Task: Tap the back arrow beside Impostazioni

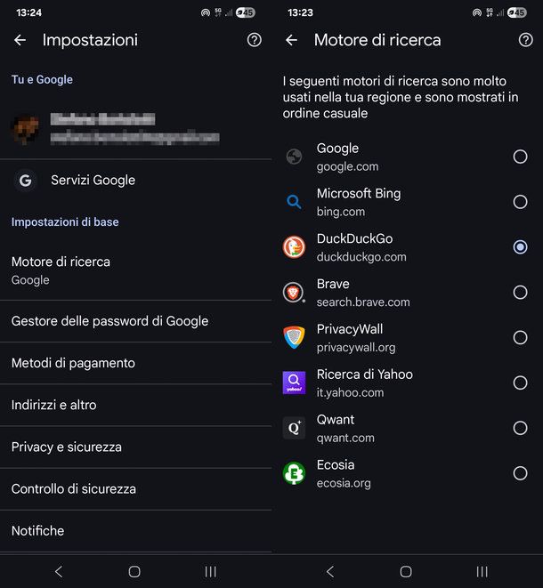Action: pos(20,40)
